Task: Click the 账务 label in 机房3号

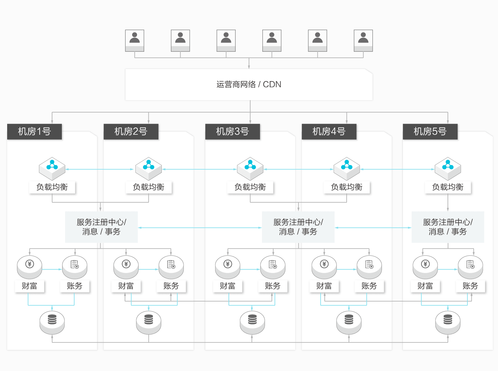Action: [273, 286]
